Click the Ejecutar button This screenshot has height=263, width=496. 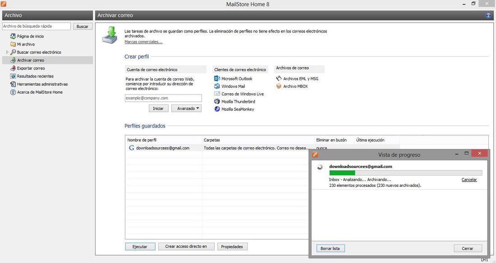140,247
